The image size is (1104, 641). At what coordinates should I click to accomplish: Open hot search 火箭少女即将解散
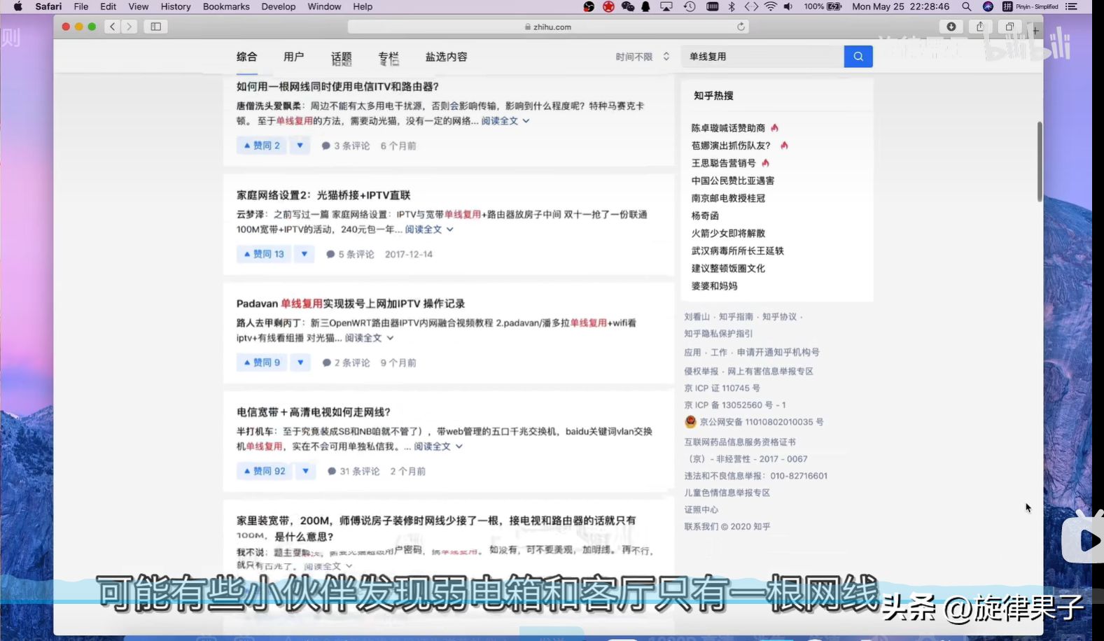click(x=728, y=233)
